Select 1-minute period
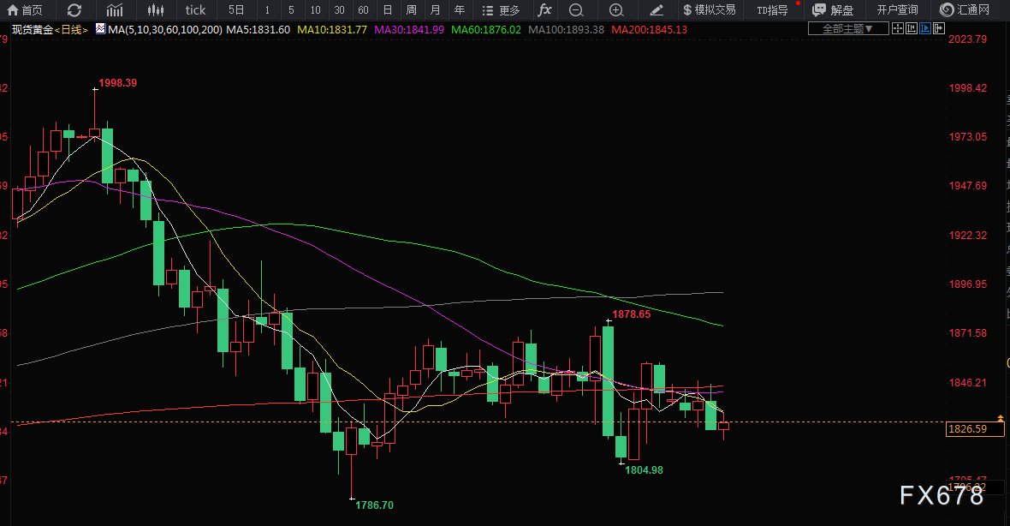The image size is (1010, 526). coord(267,9)
